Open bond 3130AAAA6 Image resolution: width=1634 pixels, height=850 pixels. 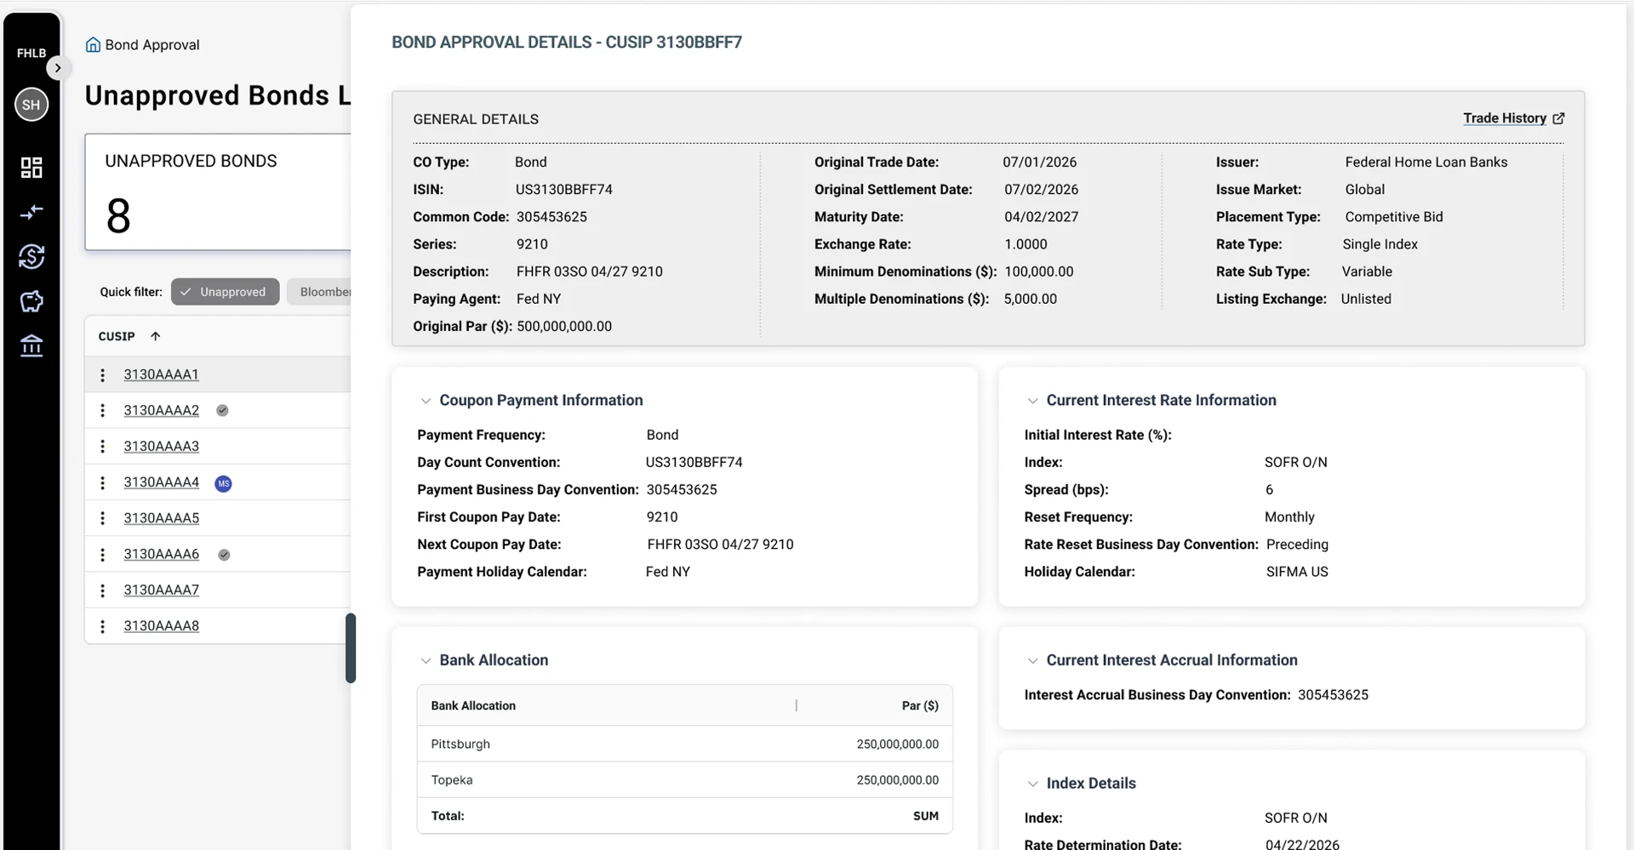click(161, 554)
